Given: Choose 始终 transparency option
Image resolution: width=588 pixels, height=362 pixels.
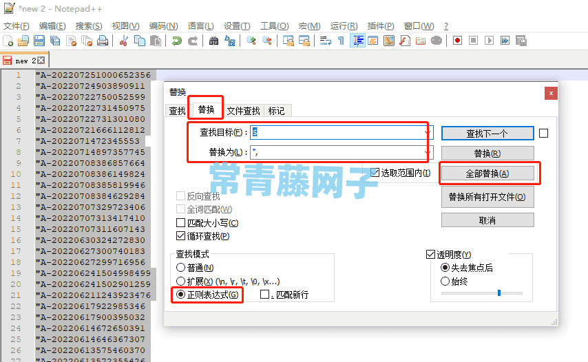Looking at the screenshot, I should [x=445, y=281].
